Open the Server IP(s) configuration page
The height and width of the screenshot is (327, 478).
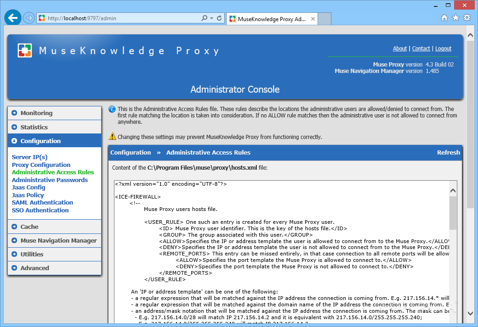29,157
